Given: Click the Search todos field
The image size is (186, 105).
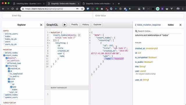Looking at the screenshot, I should pos(160,31).
